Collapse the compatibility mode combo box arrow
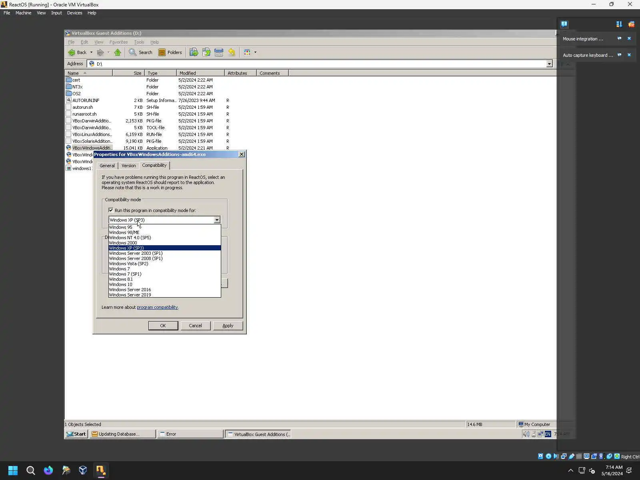 (217, 220)
